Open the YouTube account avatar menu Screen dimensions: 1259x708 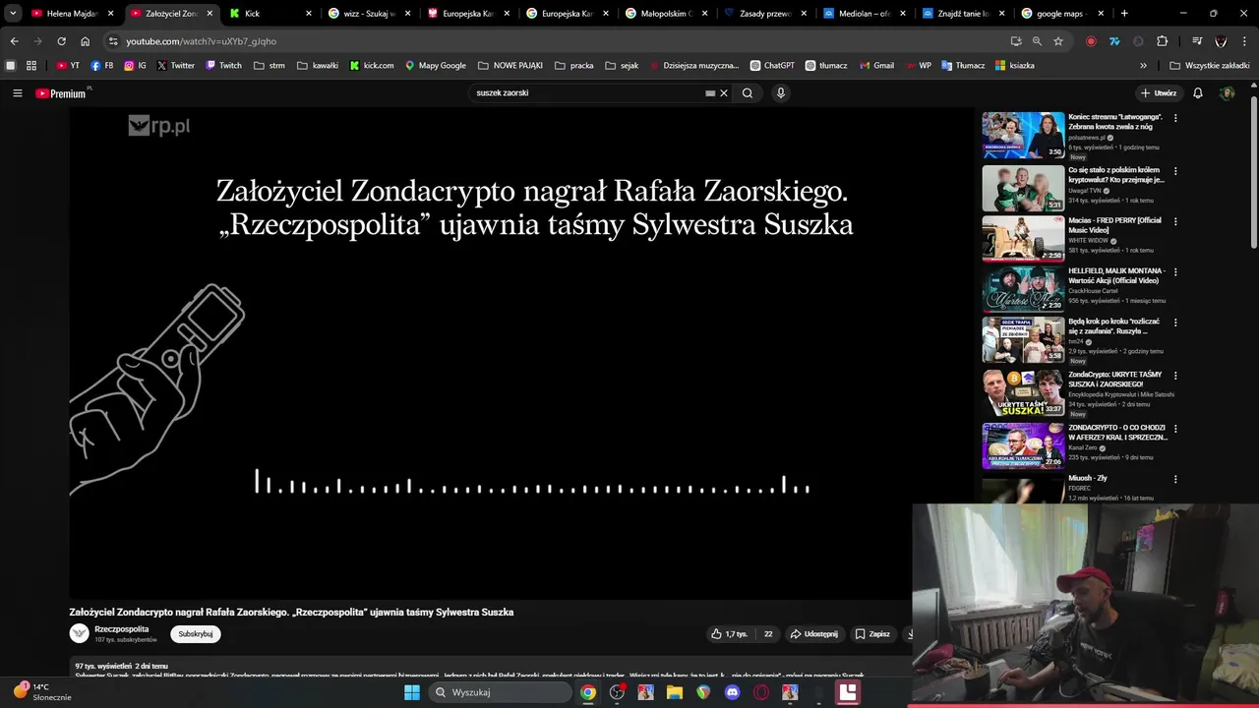click(x=1227, y=93)
